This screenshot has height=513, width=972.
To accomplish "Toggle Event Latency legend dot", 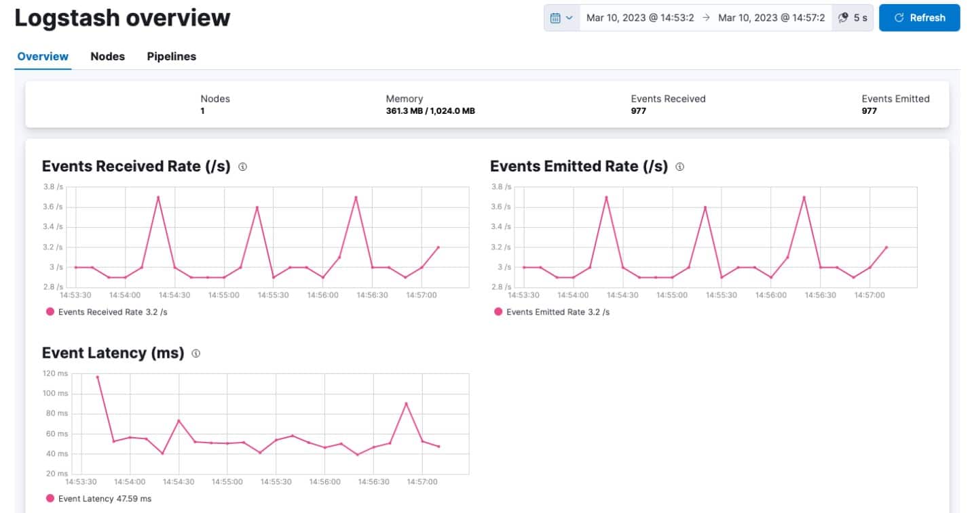I will coord(50,498).
